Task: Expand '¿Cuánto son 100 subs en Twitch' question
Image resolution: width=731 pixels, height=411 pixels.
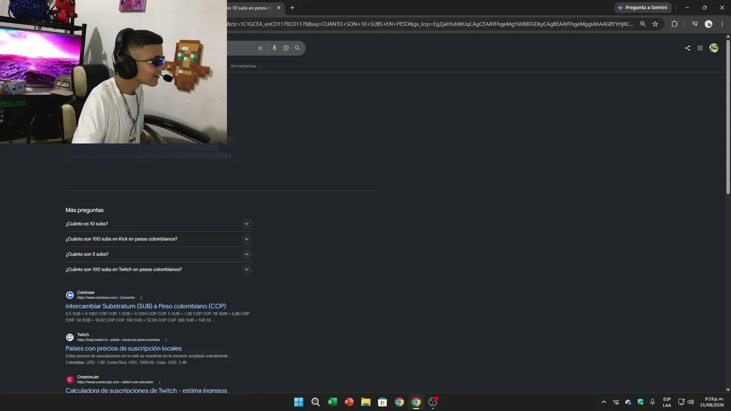Action: pos(158,269)
